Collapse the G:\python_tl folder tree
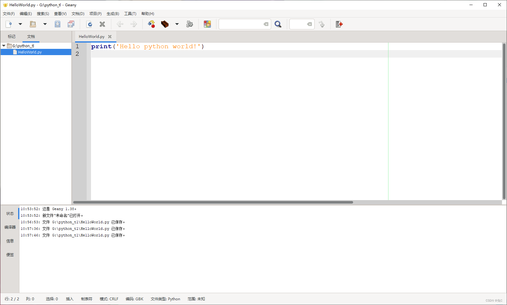 pyautogui.click(x=4, y=46)
